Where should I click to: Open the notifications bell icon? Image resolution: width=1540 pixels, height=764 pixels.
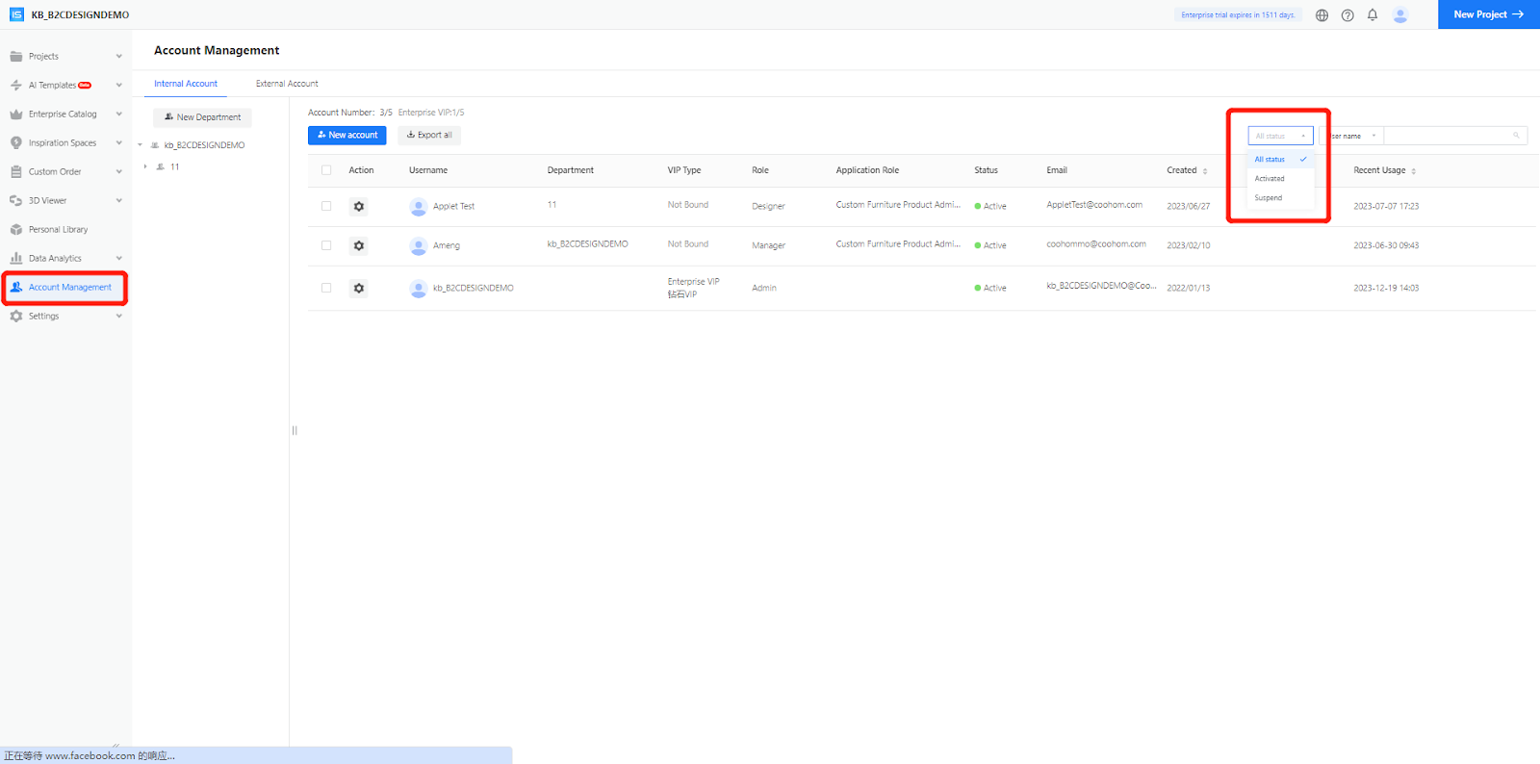(x=1373, y=14)
